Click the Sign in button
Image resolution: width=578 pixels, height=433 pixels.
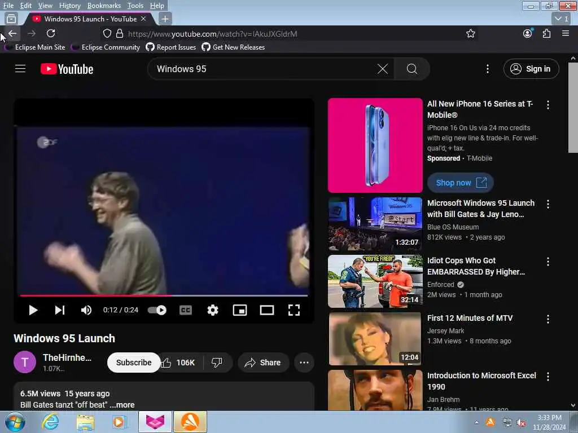pos(531,69)
